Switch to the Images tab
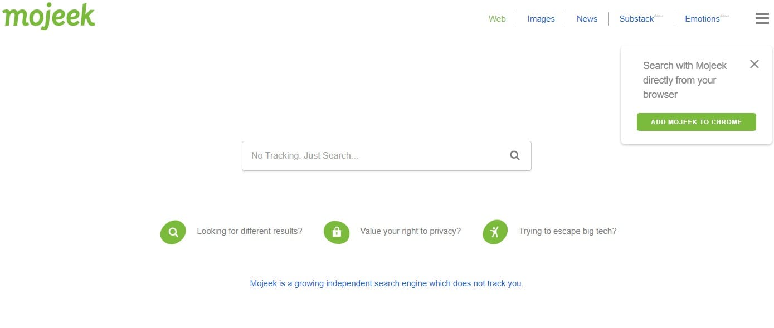 (x=541, y=18)
